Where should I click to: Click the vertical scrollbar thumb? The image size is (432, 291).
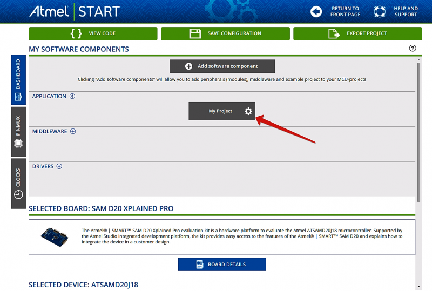pyautogui.click(x=418, y=132)
